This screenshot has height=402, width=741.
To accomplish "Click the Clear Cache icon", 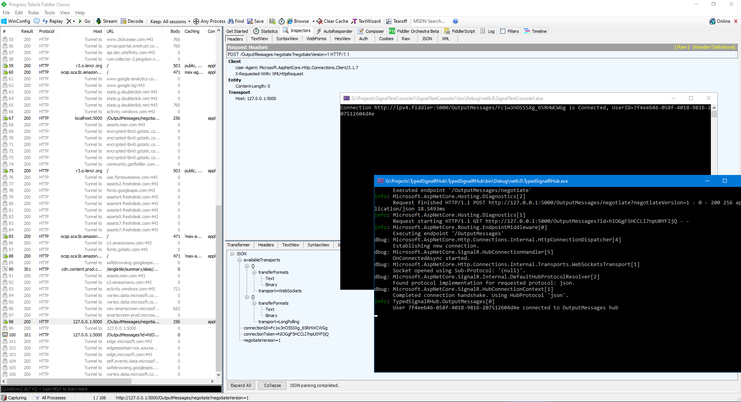I will coord(332,21).
